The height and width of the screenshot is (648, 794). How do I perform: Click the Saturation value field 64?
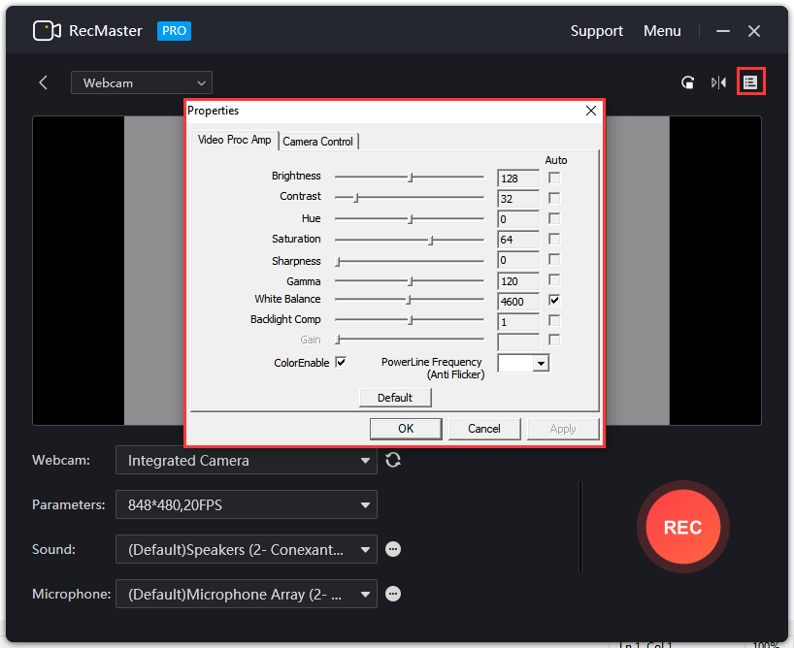518,240
